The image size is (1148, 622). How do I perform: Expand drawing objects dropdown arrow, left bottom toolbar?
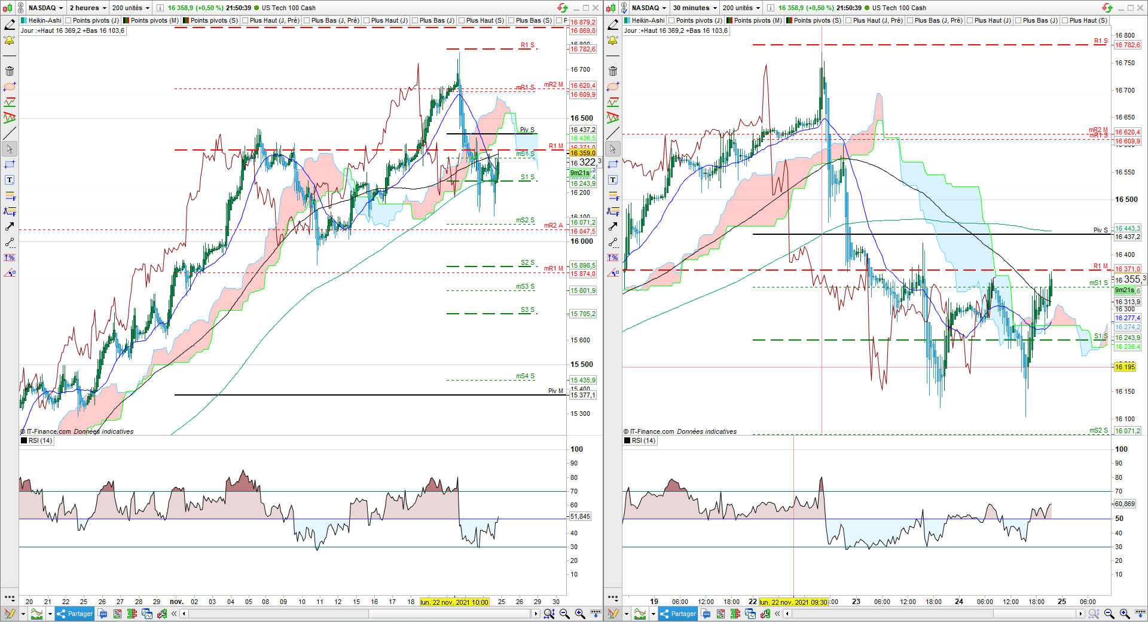click(x=23, y=614)
